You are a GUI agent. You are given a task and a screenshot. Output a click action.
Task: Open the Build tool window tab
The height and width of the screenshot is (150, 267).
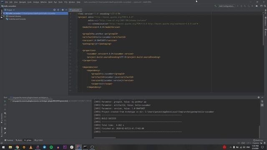pos(19,140)
